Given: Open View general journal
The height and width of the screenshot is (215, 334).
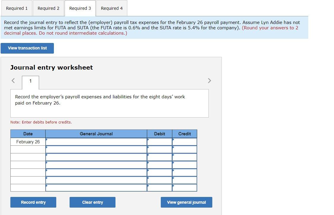Looking at the screenshot, I should [x=186, y=202].
